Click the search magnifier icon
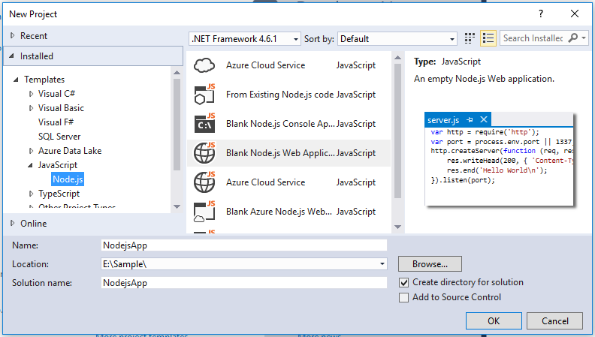Screen dimensions: 595x337 [572, 38]
